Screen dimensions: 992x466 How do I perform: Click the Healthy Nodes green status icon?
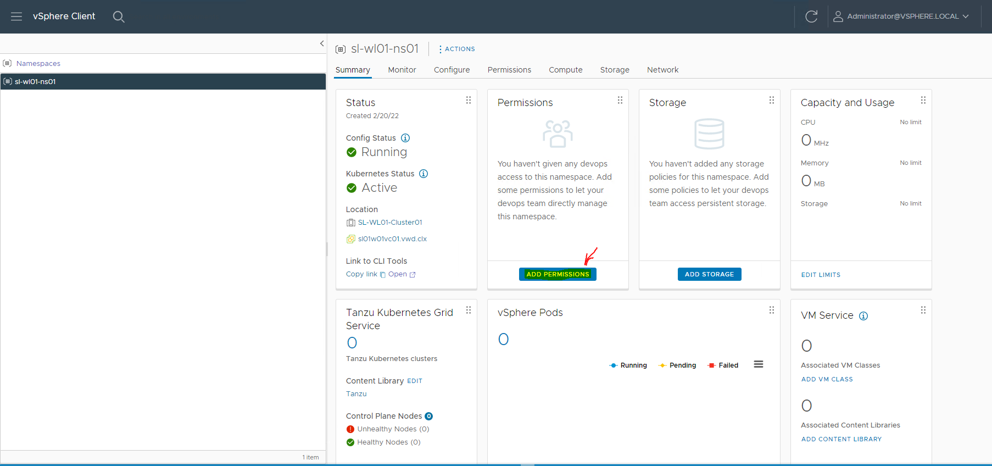tap(350, 442)
